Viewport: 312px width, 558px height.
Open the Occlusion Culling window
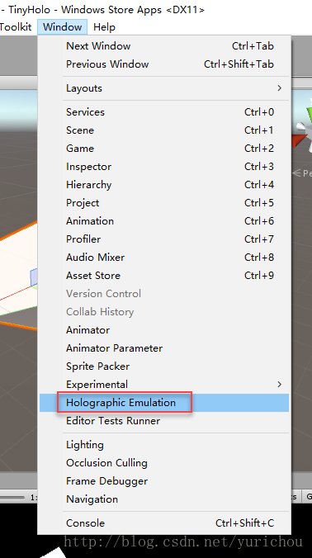[164, 463]
